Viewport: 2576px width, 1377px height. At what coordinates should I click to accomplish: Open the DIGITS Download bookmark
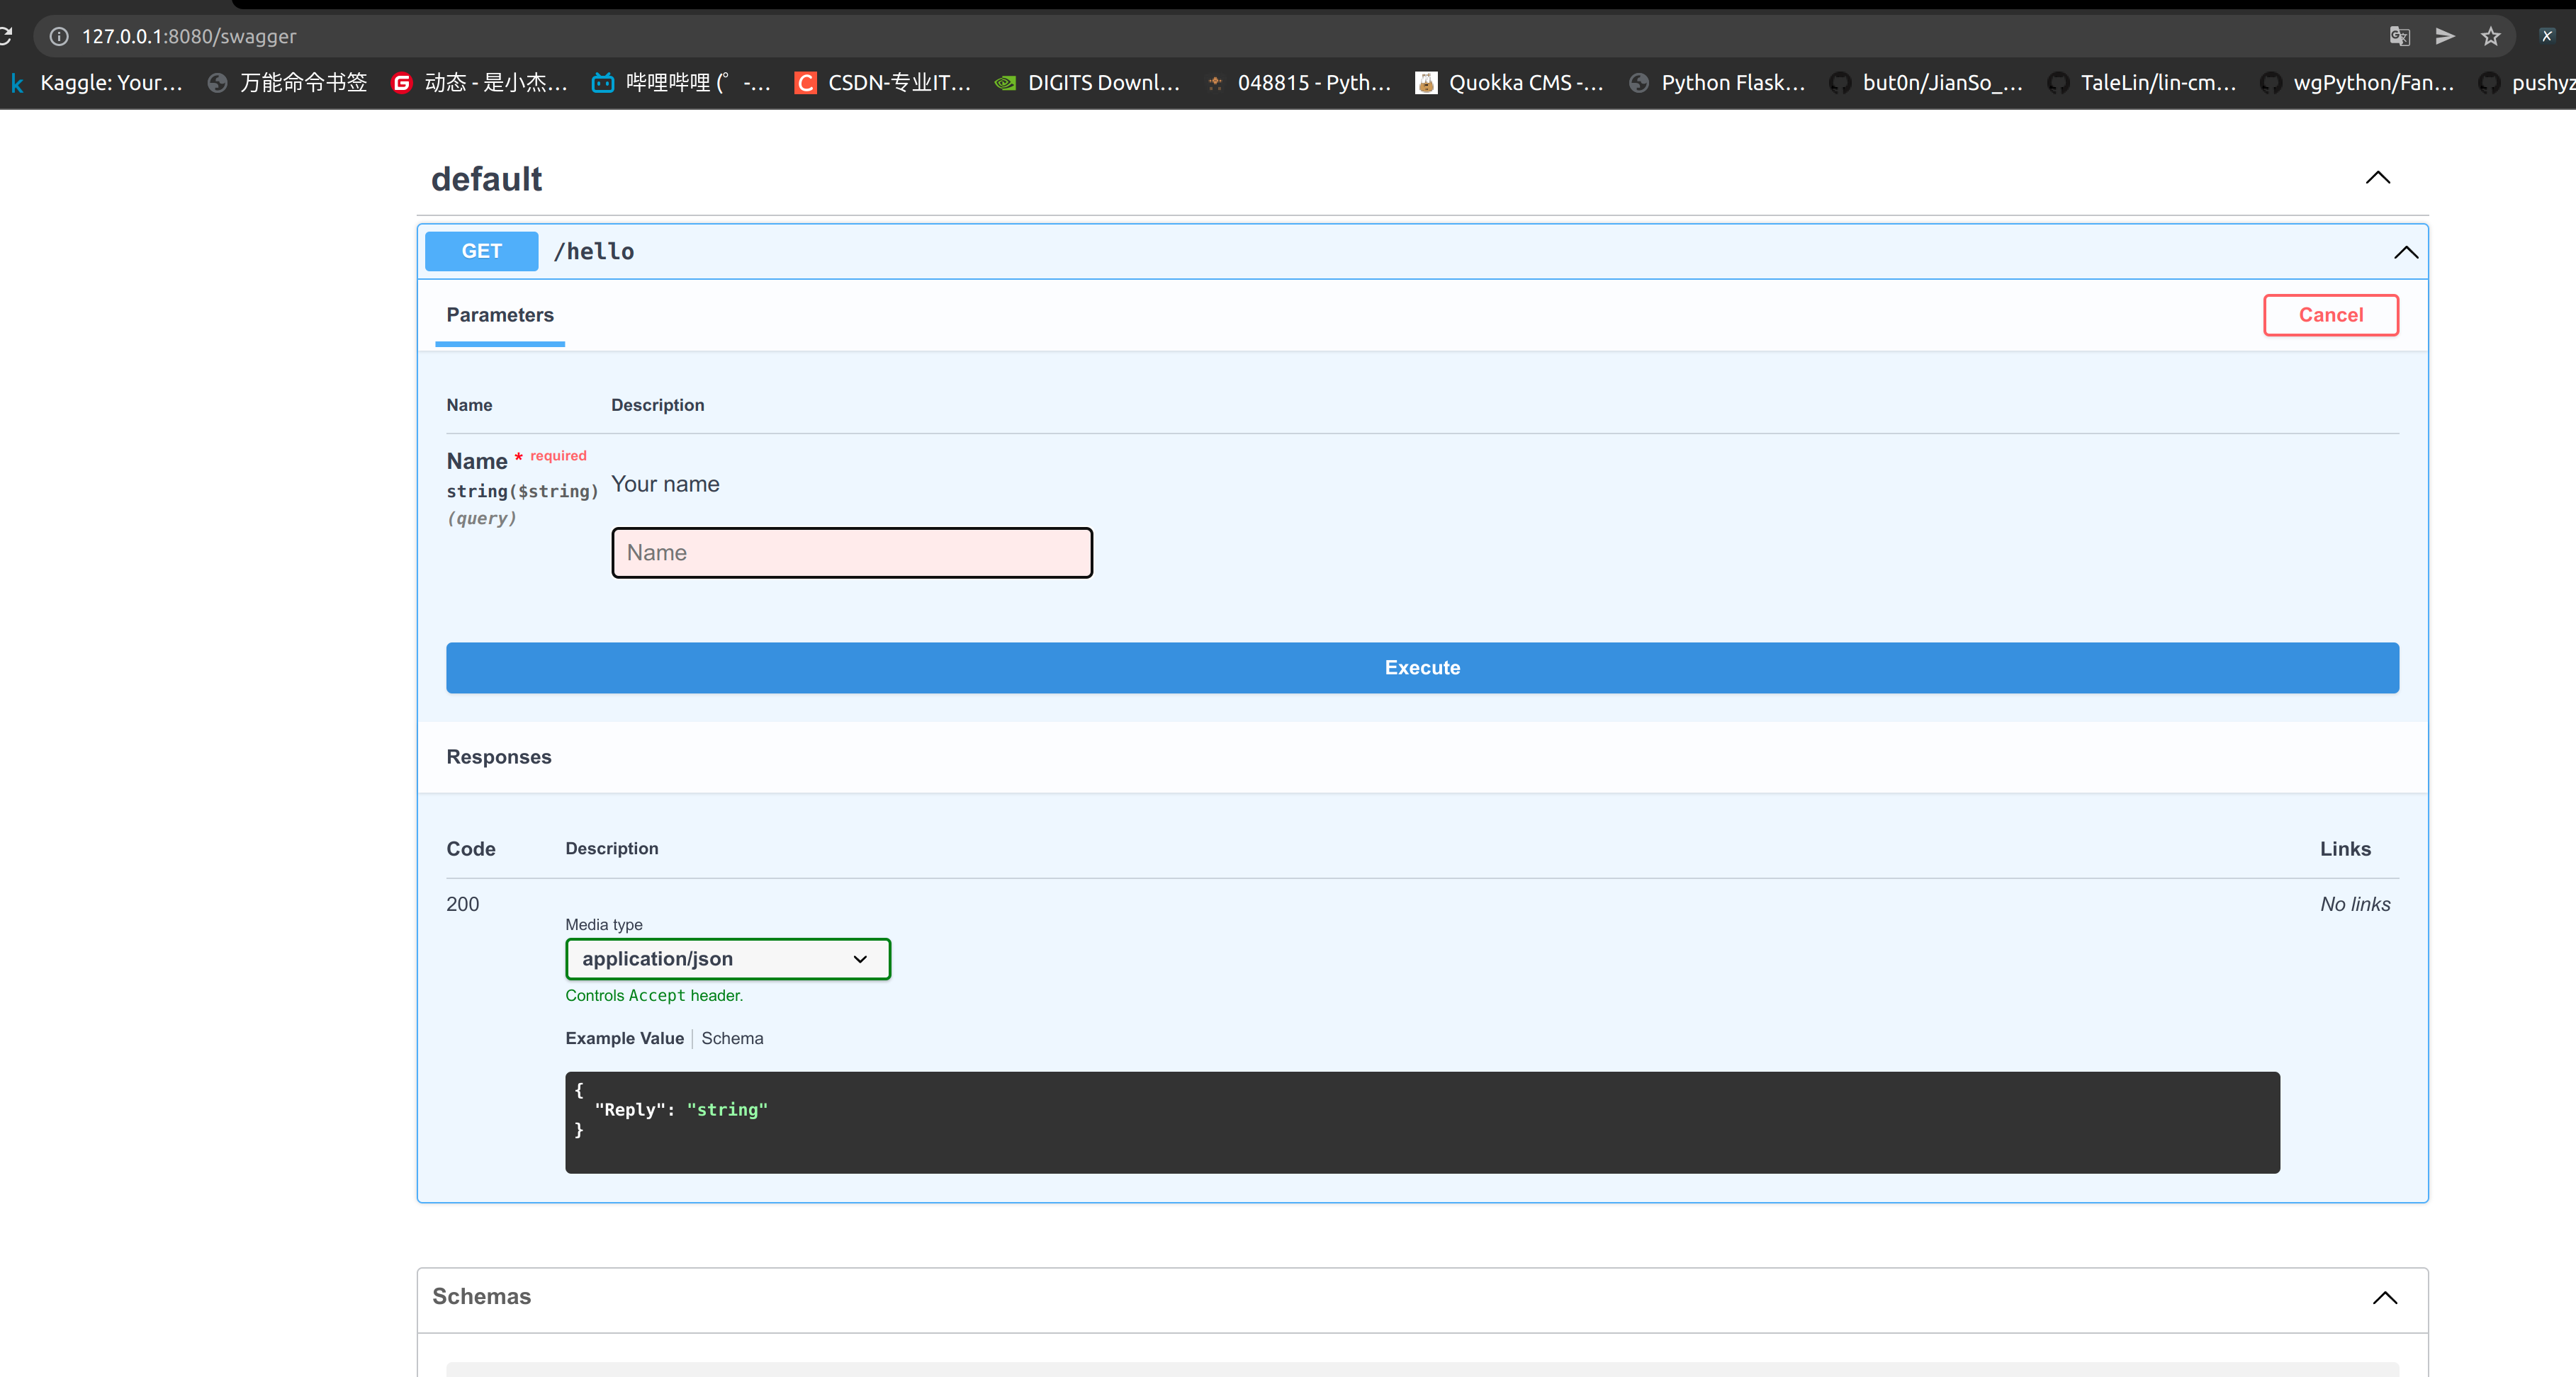point(1088,83)
